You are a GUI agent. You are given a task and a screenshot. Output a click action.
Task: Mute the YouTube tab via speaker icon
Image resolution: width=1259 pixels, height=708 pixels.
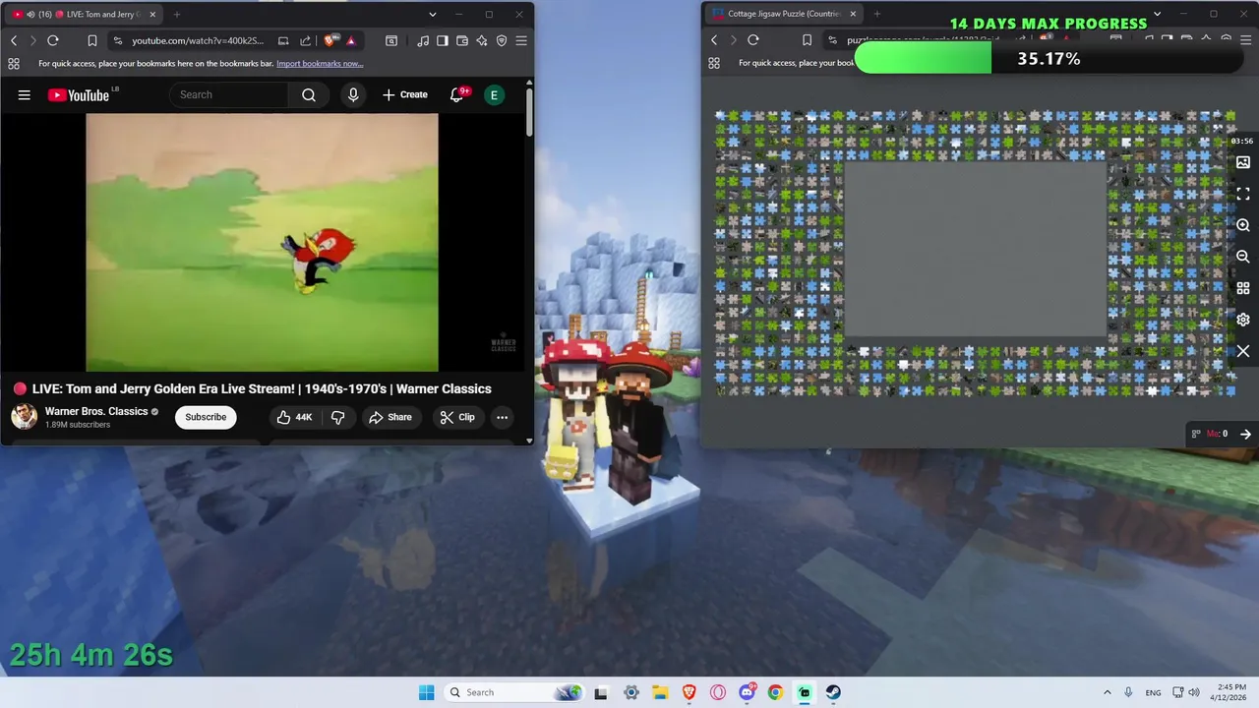coord(31,15)
